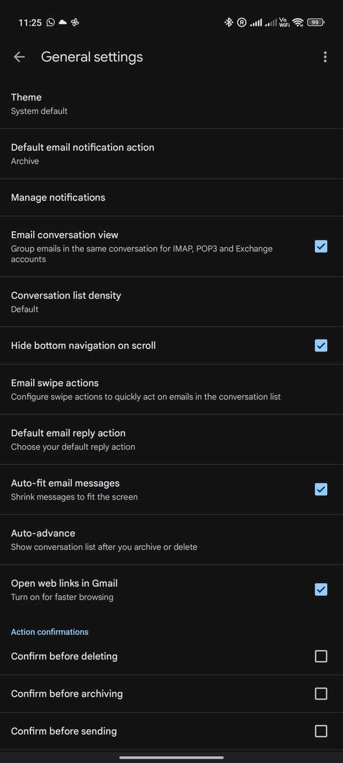Tap the battery indicator icon

pyautogui.click(x=316, y=22)
